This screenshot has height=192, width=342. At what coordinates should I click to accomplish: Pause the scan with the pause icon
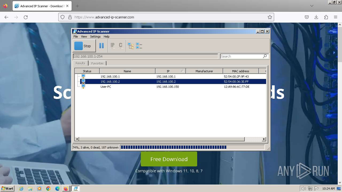click(x=102, y=46)
